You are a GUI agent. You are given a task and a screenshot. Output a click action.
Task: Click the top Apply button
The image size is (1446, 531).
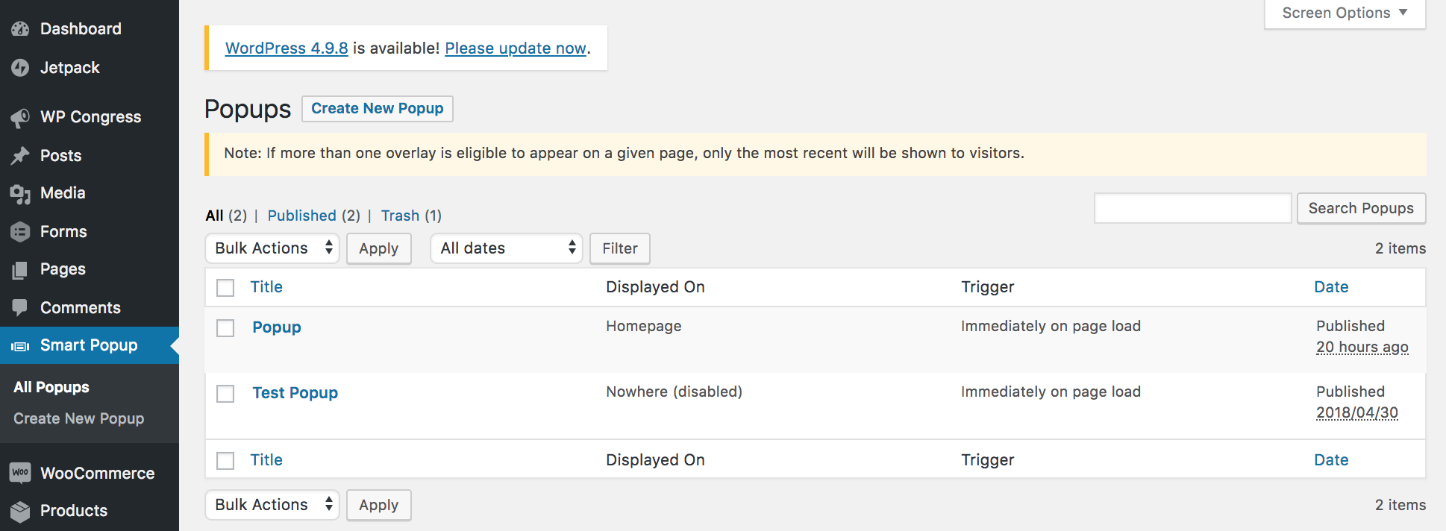click(379, 248)
